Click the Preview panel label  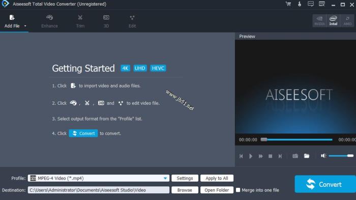pyautogui.click(x=247, y=36)
